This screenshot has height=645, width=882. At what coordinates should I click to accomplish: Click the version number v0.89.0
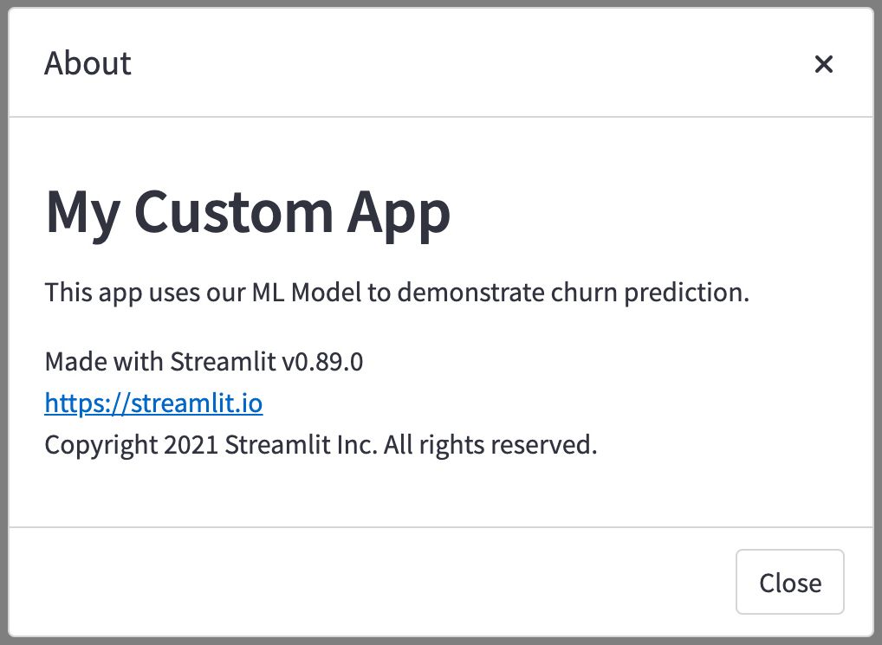coord(322,361)
